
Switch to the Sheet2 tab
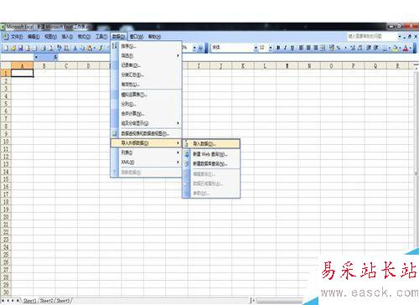(x=47, y=301)
